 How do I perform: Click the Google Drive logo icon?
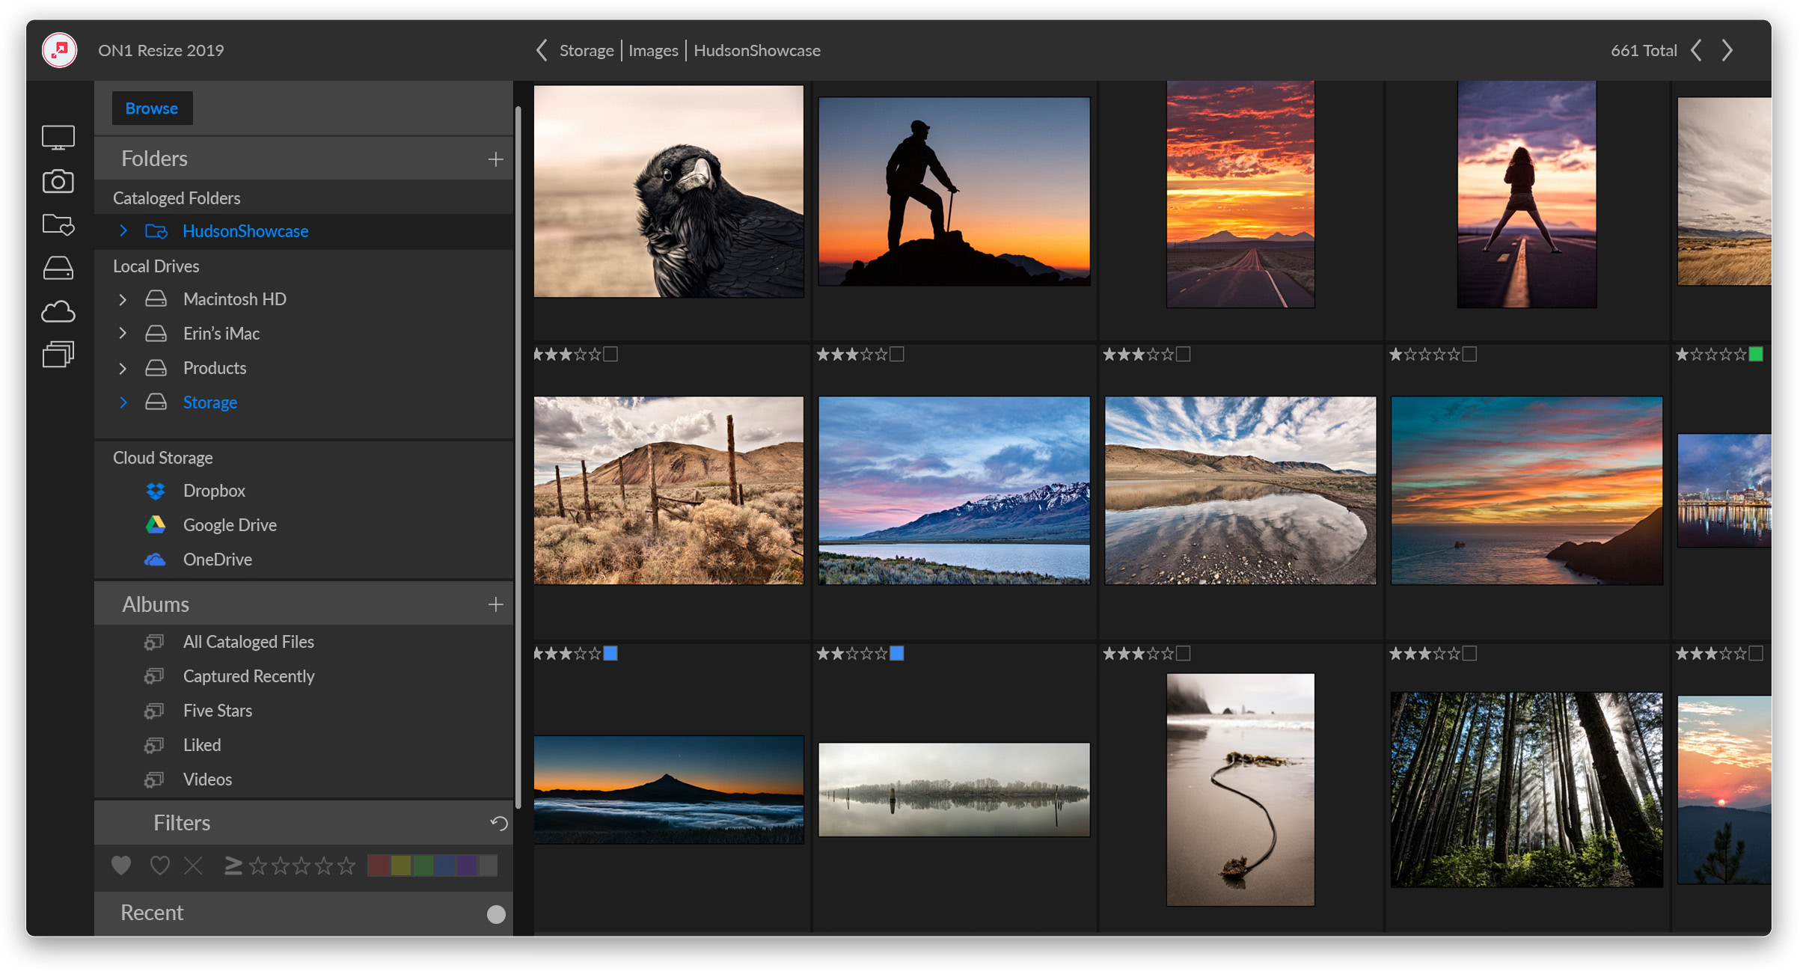click(x=155, y=525)
